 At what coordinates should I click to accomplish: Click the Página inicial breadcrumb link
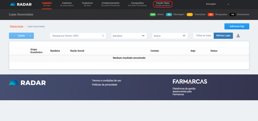(17, 26)
